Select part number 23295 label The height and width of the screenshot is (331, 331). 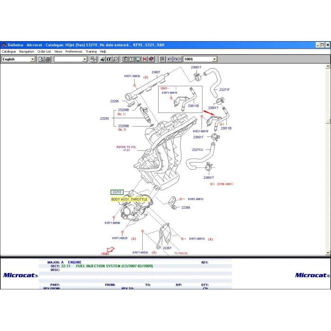point(114,101)
